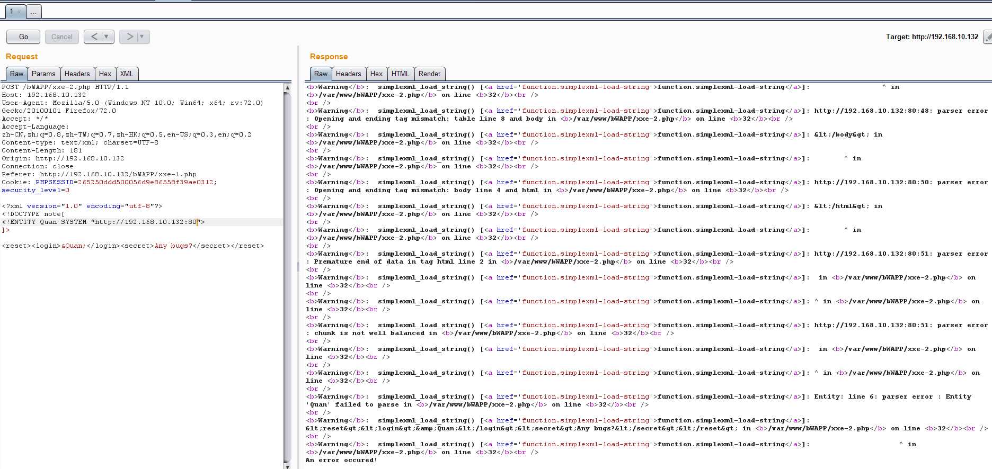Click the Target: http://192.168.10.132 label

tap(932, 37)
